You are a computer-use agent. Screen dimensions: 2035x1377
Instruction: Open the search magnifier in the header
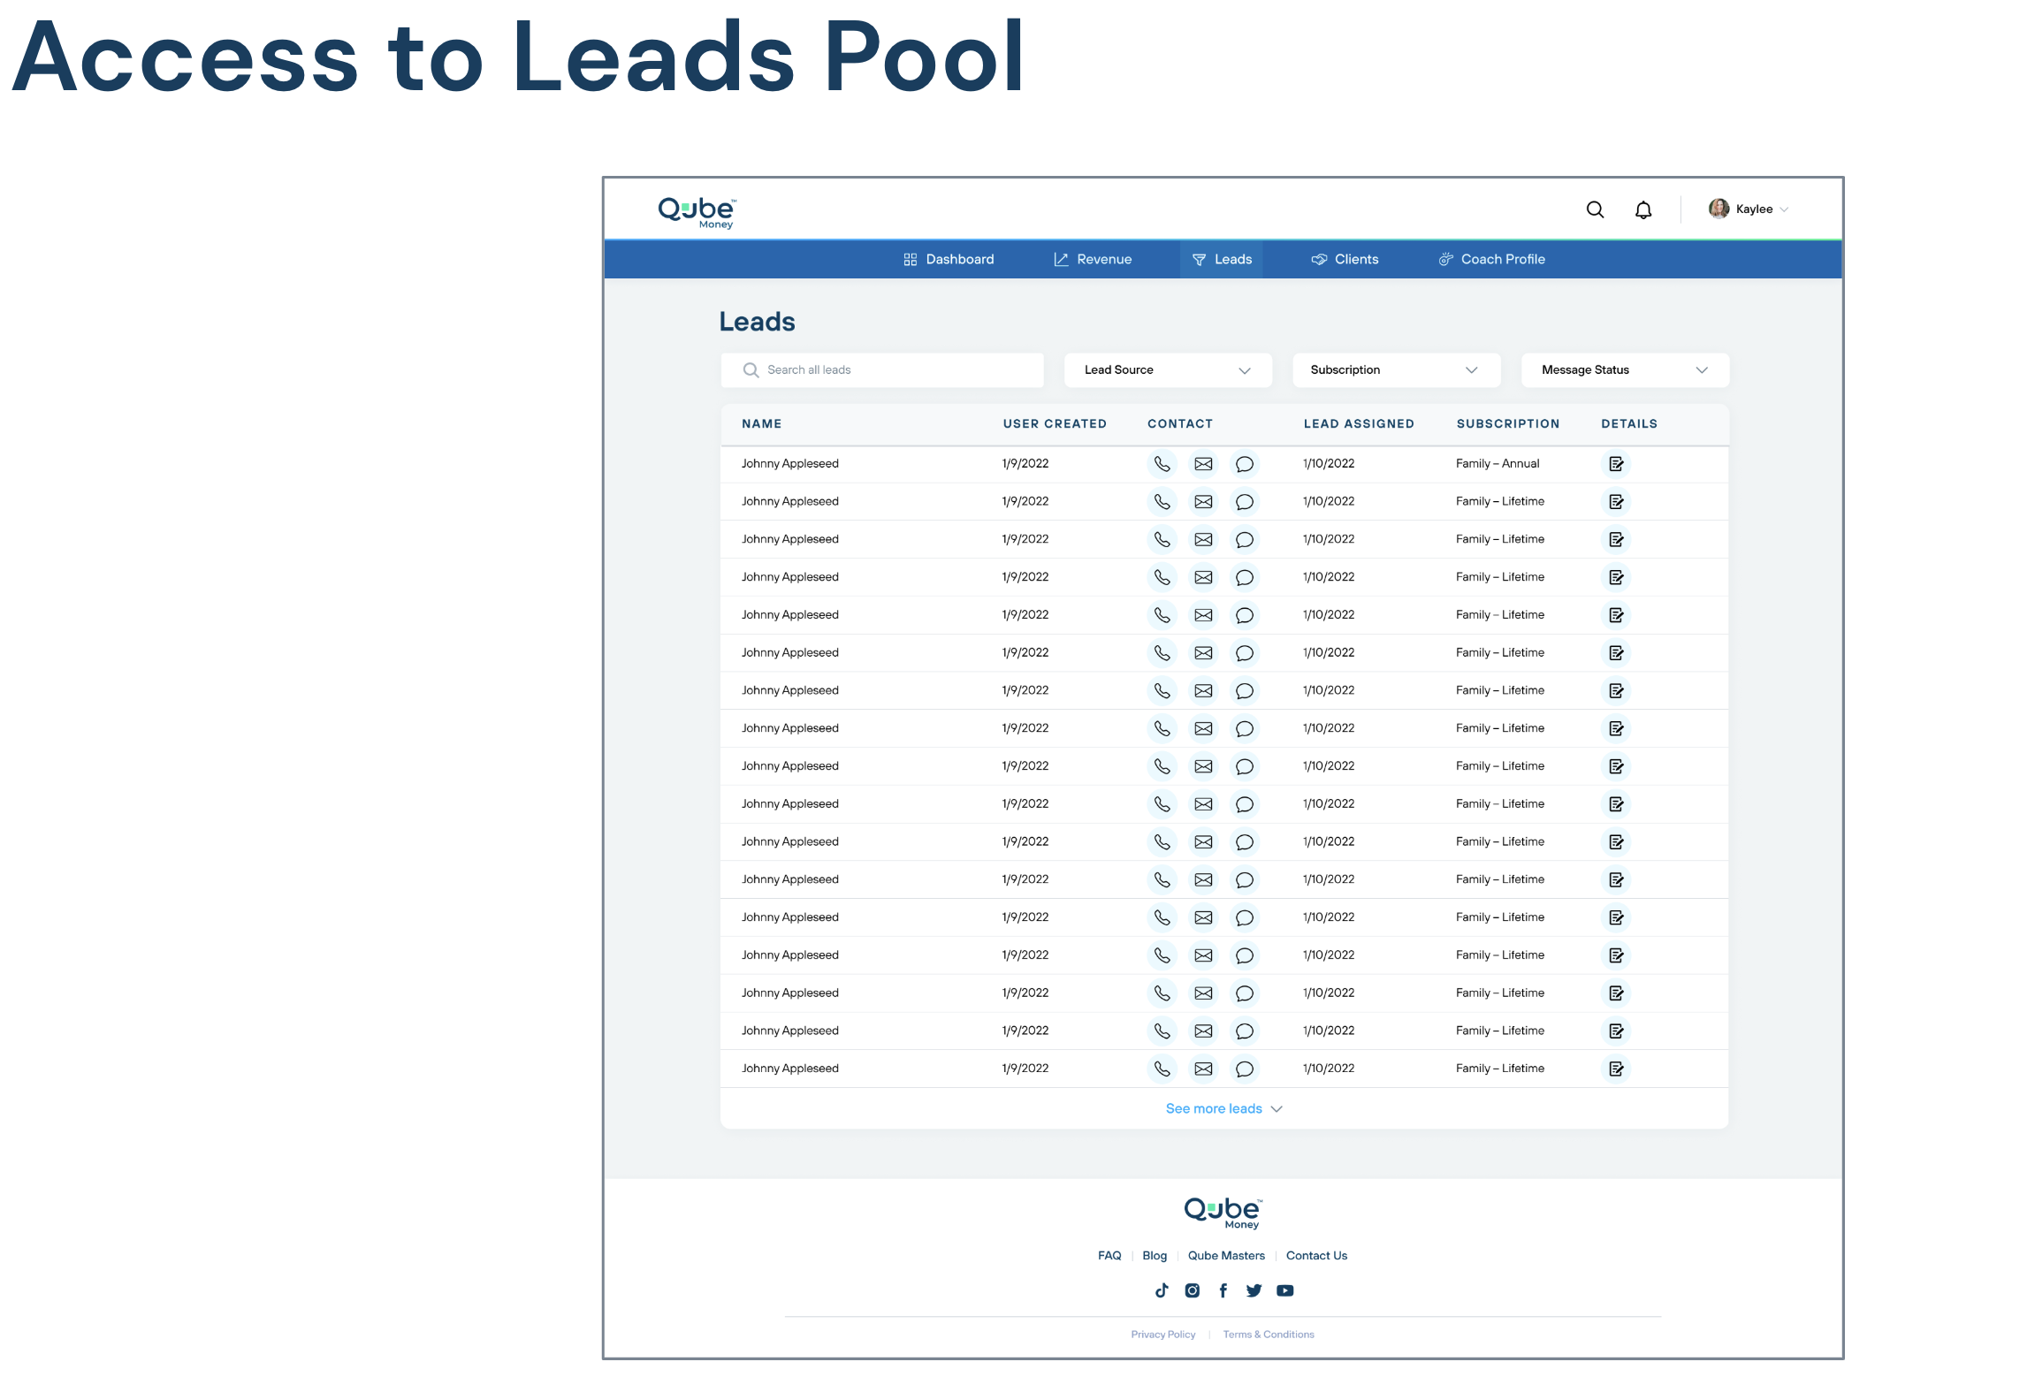coord(1595,209)
